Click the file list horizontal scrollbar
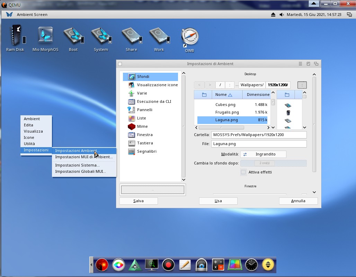The height and width of the screenshot is (277, 356). (x=222, y=127)
